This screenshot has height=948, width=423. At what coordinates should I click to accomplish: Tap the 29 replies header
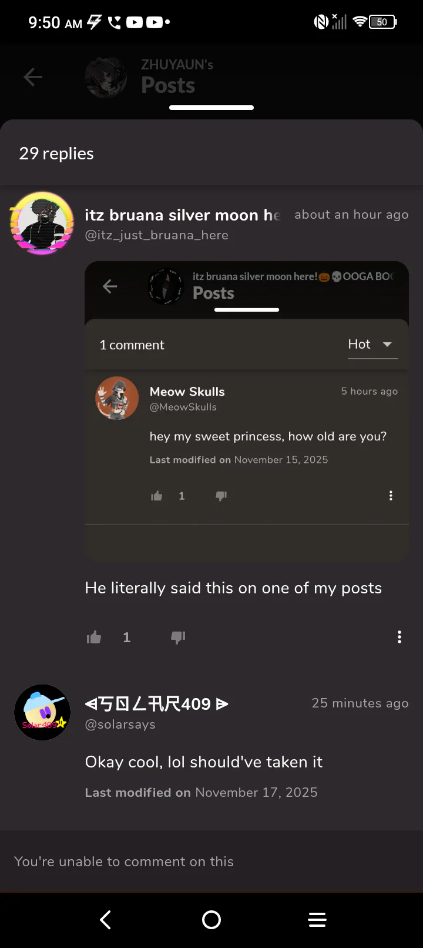tap(56, 153)
